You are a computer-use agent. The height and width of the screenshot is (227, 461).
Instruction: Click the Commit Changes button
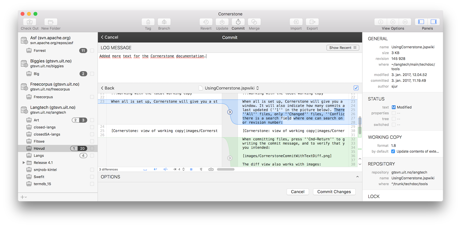[x=334, y=192]
